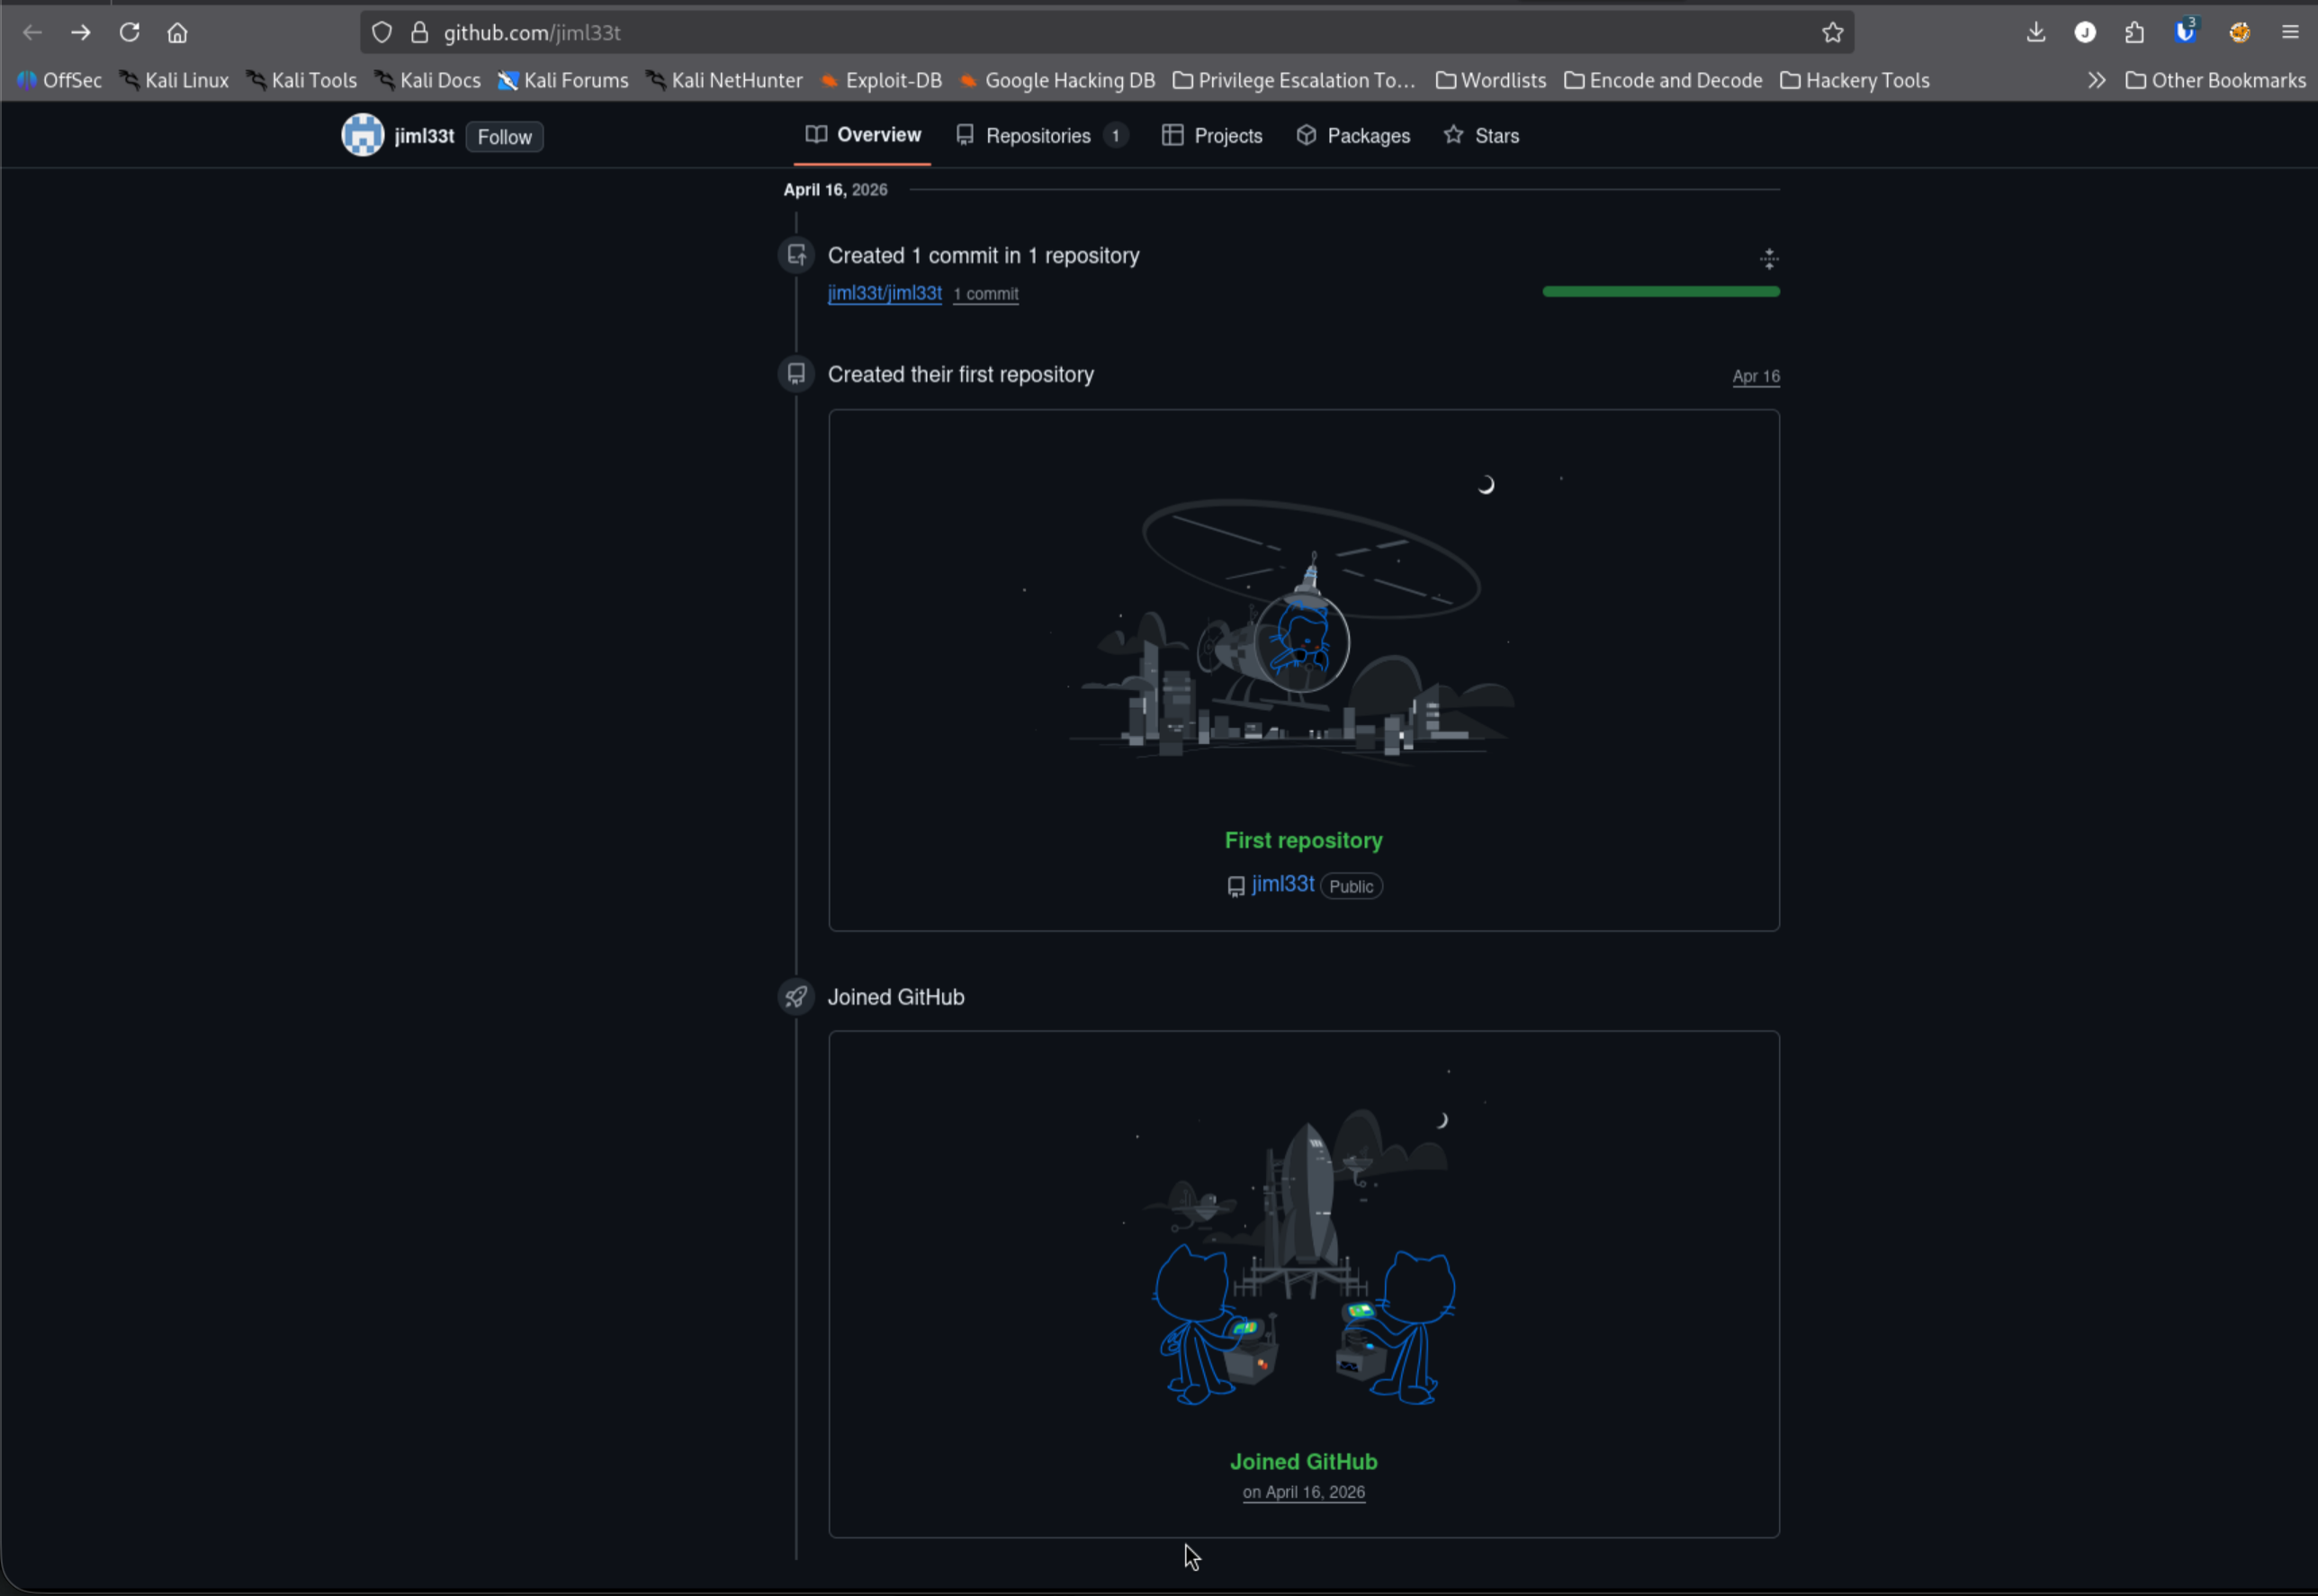Image resolution: width=2318 pixels, height=1596 pixels.
Task: Click the Created their first repository heading
Action: pos(960,374)
